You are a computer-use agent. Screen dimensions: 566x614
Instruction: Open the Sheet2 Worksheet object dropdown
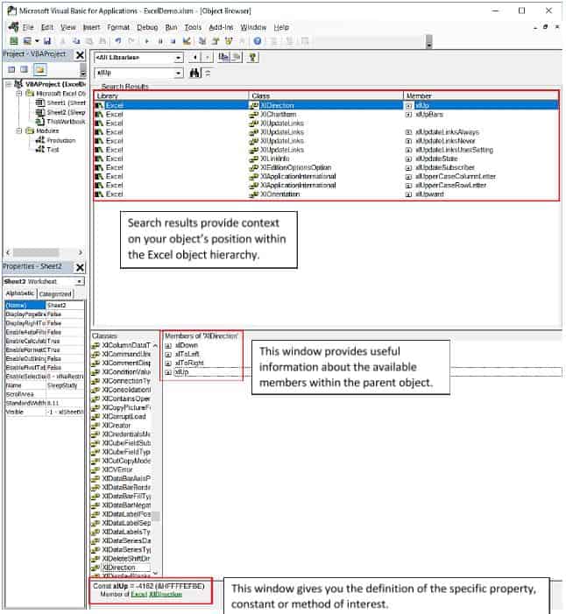[x=80, y=281]
